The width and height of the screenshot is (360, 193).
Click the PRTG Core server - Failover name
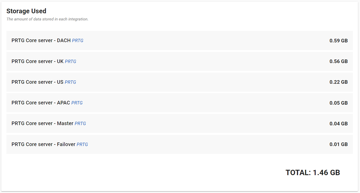point(43,144)
